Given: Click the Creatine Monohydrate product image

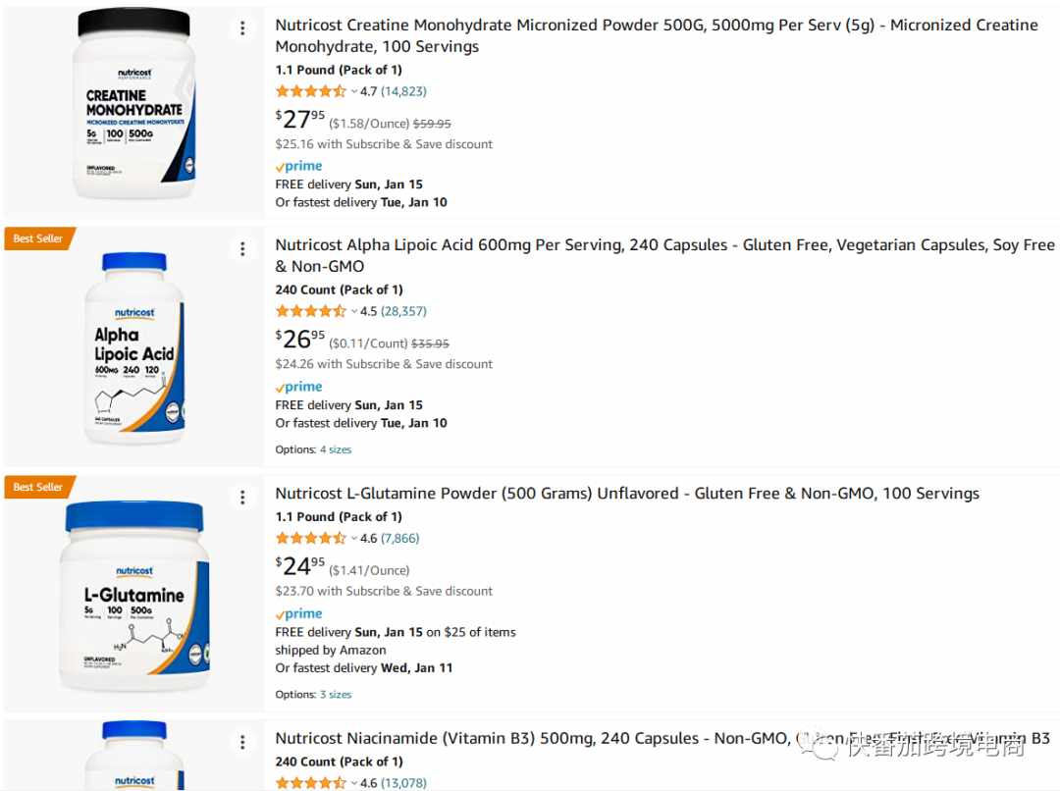Looking at the screenshot, I should point(134,105).
